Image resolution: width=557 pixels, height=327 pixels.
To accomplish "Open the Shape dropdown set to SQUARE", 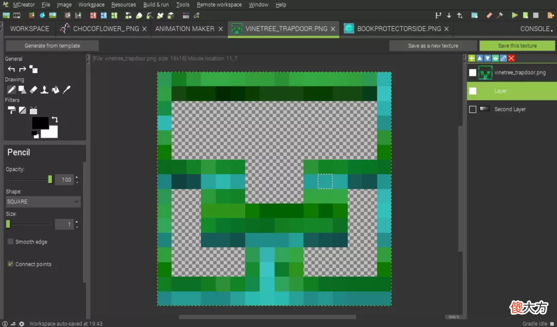I will [x=43, y=201].
